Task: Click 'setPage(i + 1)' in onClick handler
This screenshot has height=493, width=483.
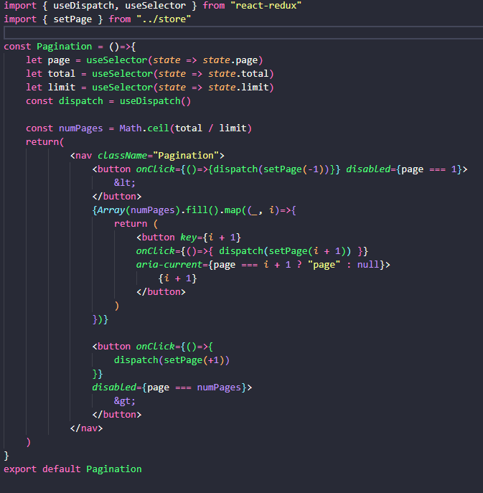Action: 307,251
